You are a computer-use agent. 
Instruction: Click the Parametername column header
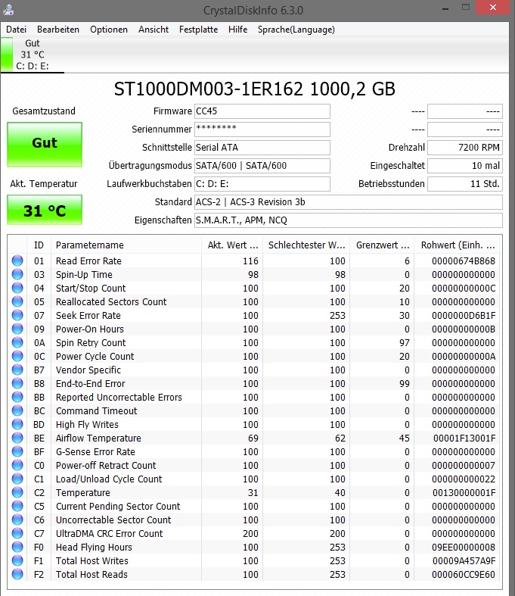coord(126,245)
